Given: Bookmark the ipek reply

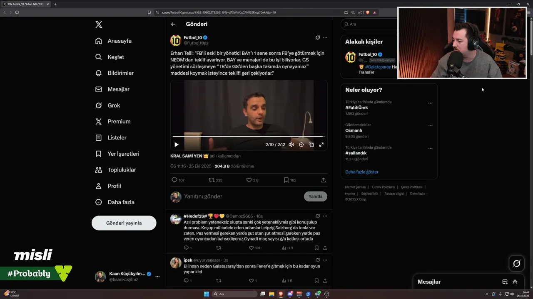Looking at the screenshot, I should click(316, 281).
